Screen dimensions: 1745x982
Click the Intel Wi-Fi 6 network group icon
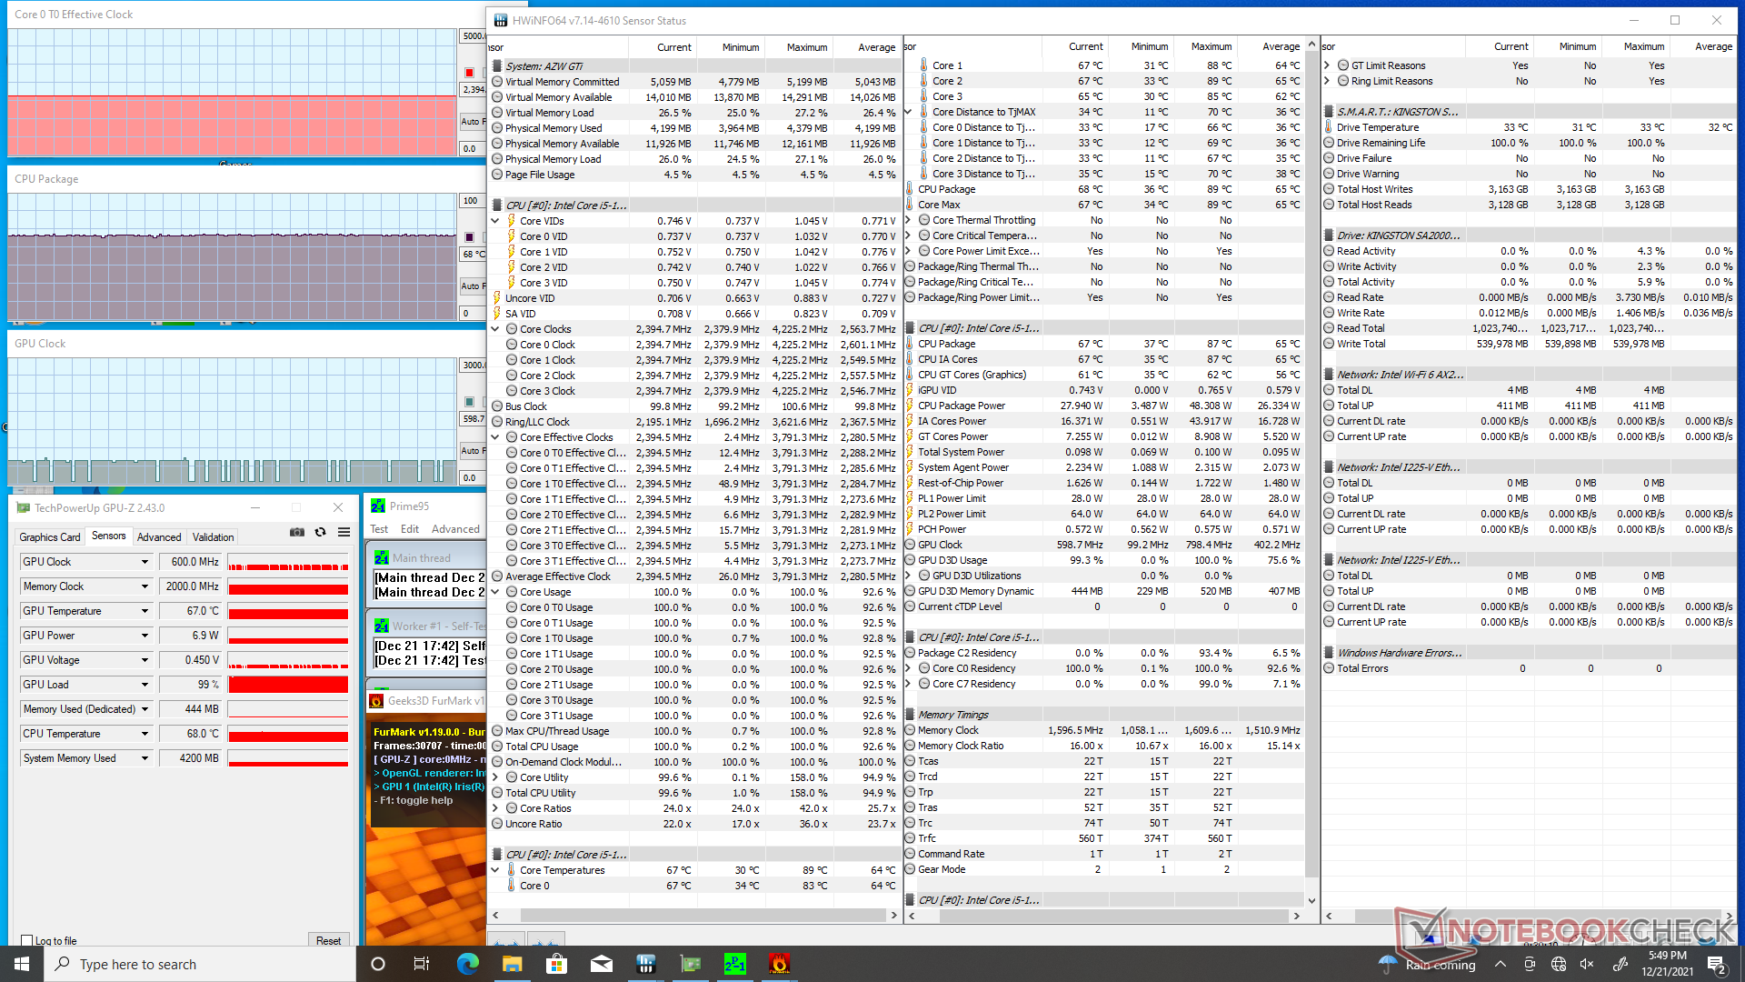[1329, 375]
